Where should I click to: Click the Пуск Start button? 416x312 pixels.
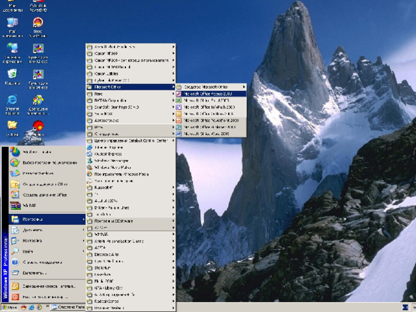click(x=10, y=307)
